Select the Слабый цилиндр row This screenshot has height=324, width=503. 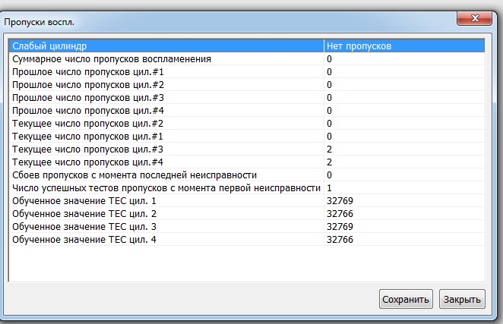coord(247,46)
